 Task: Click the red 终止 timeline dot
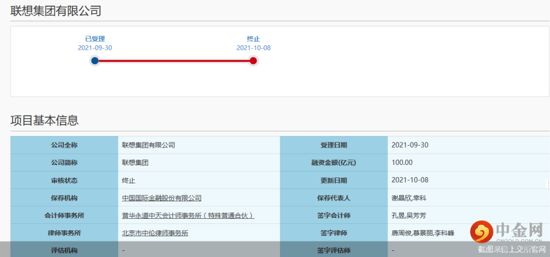pos(253,61)
